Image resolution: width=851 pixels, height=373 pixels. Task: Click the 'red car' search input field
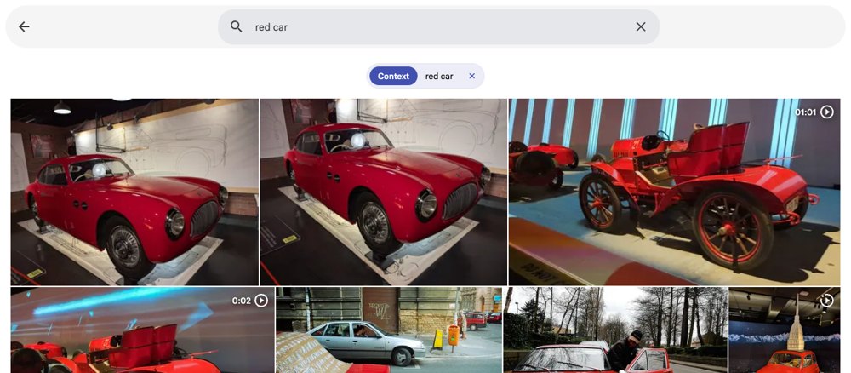(x=438, y=26)
